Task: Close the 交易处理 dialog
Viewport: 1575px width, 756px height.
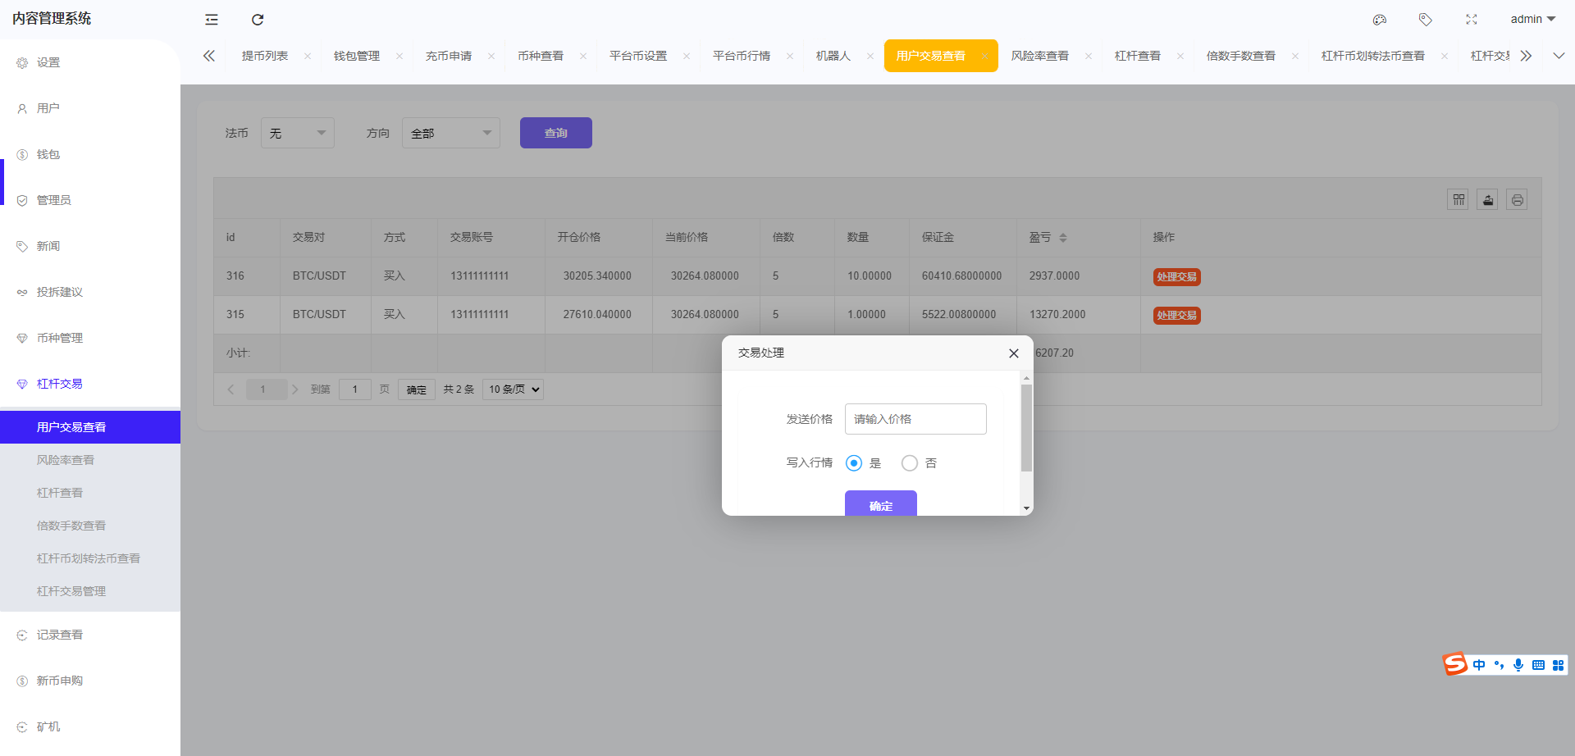Action: click(1014, 353)
